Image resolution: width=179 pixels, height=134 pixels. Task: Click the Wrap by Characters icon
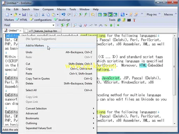[105, 15]
